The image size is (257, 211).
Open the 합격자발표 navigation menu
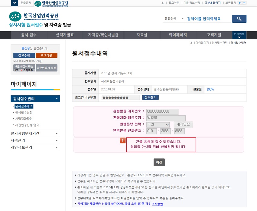[65, 35]
